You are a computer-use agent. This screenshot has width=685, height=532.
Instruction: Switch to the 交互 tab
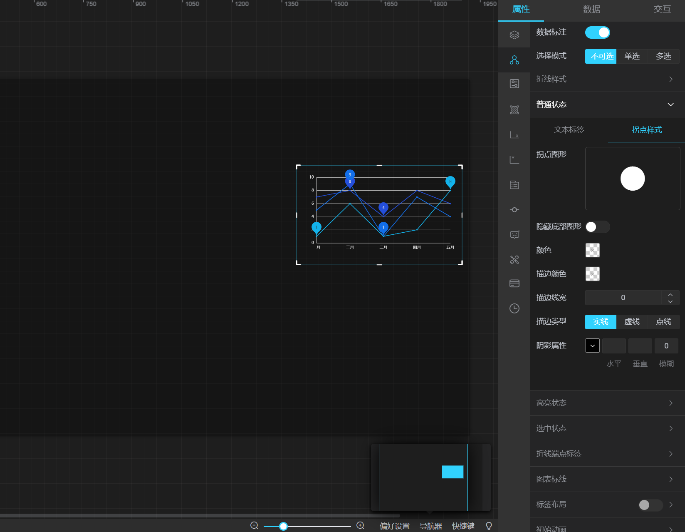662,9
